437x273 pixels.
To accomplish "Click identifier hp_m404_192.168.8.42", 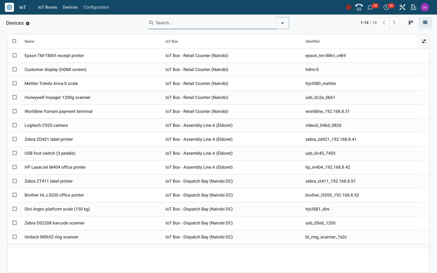I will pos(328,167).
